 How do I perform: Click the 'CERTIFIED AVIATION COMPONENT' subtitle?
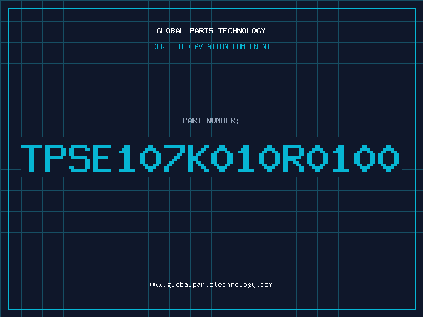coord(211,46)
